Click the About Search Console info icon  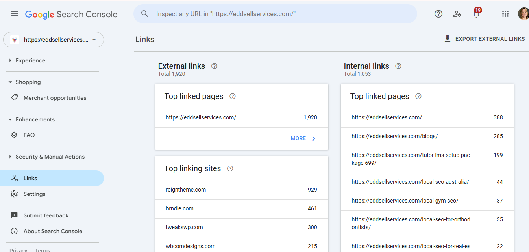tap(14, 231)
